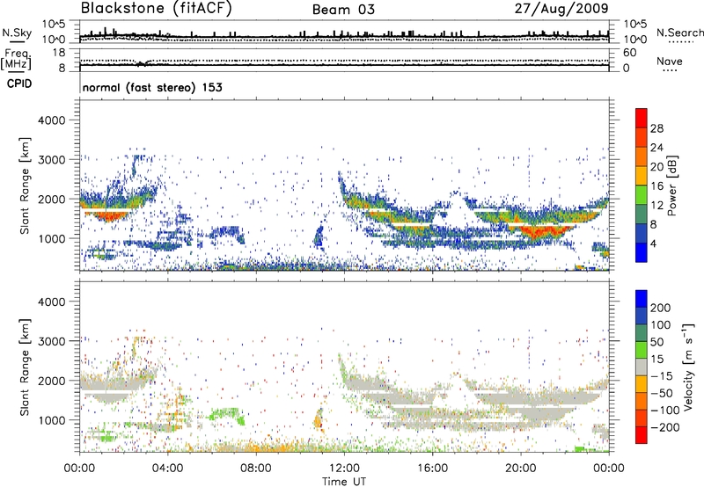Click 'Slant Range [km]' label on velocity plot

coord(25,367)
